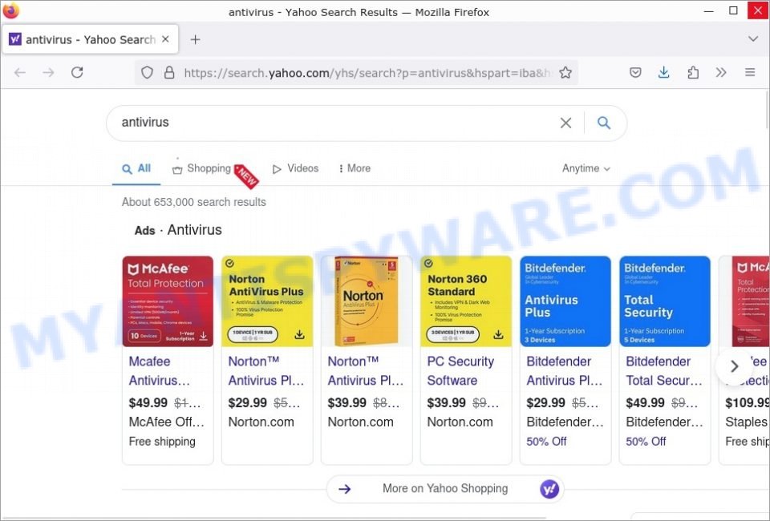Click the 50% Off label under Bitdefender Total Security
The image size is (770, 521).
click(x=646, y=442)
